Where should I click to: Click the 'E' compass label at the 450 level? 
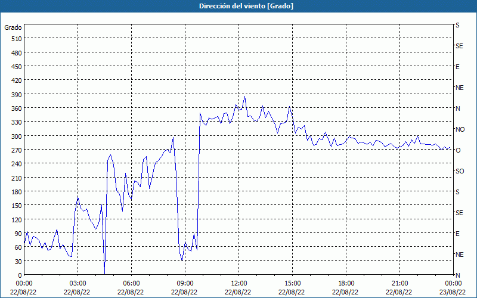pos(457,67)
